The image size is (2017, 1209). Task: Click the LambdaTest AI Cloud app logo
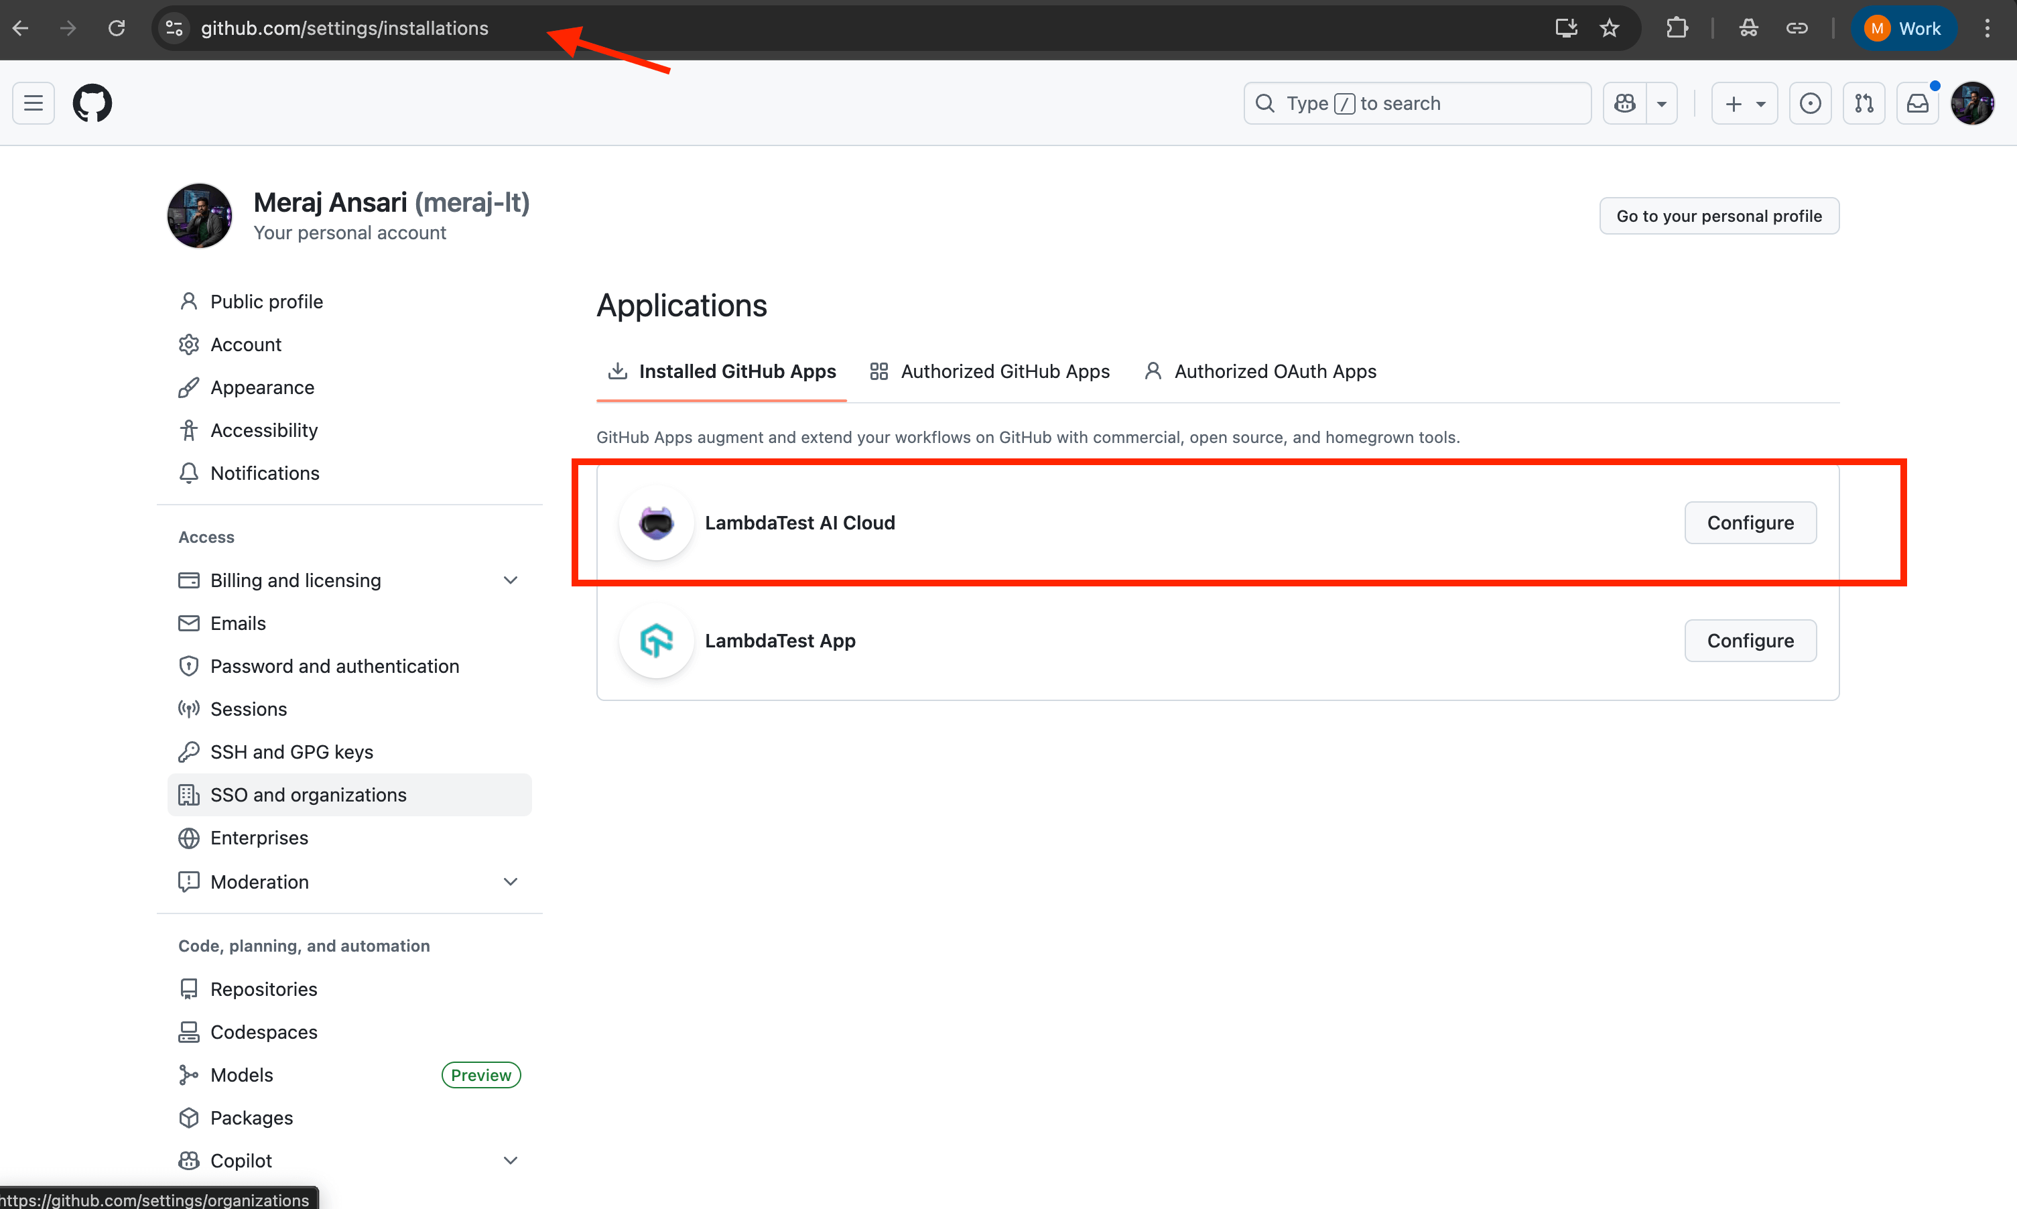coord(656,523)
